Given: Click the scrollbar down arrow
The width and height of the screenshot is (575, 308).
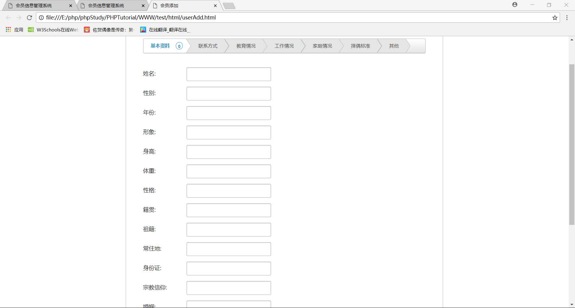Looking at the screenshot, I should point(572,304).
